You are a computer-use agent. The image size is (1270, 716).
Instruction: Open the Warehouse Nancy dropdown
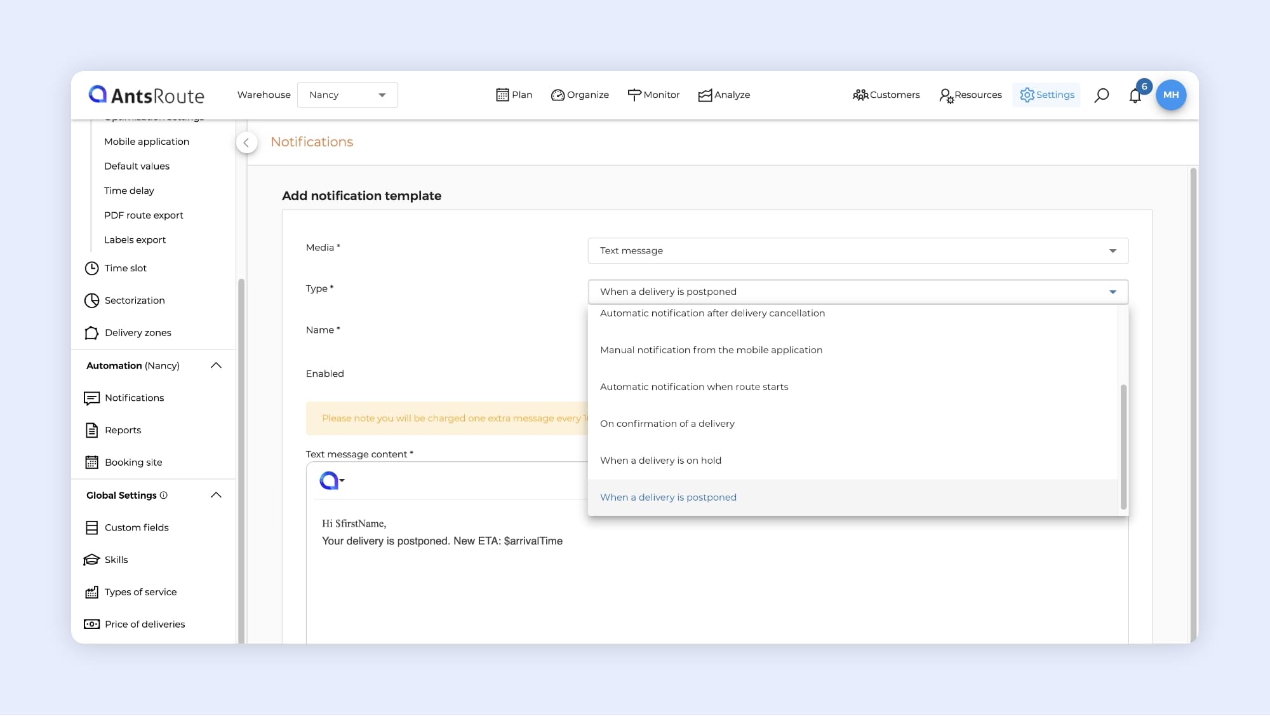coord(347,95)
